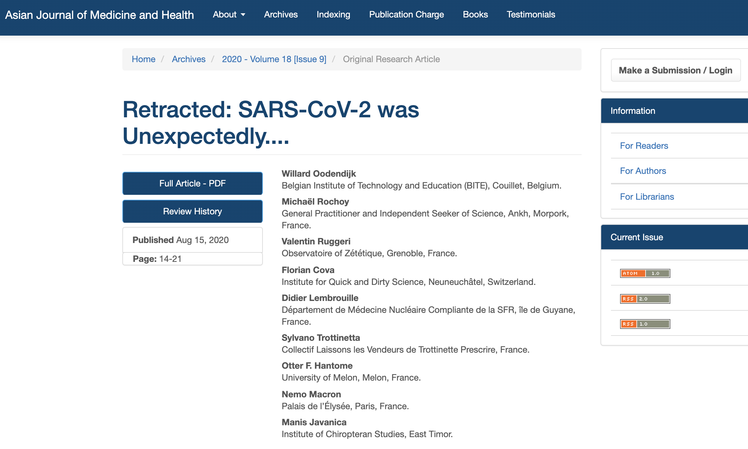Open the For Readers link
The height and width of the screenshot is (449, 748).
(644, 146)
